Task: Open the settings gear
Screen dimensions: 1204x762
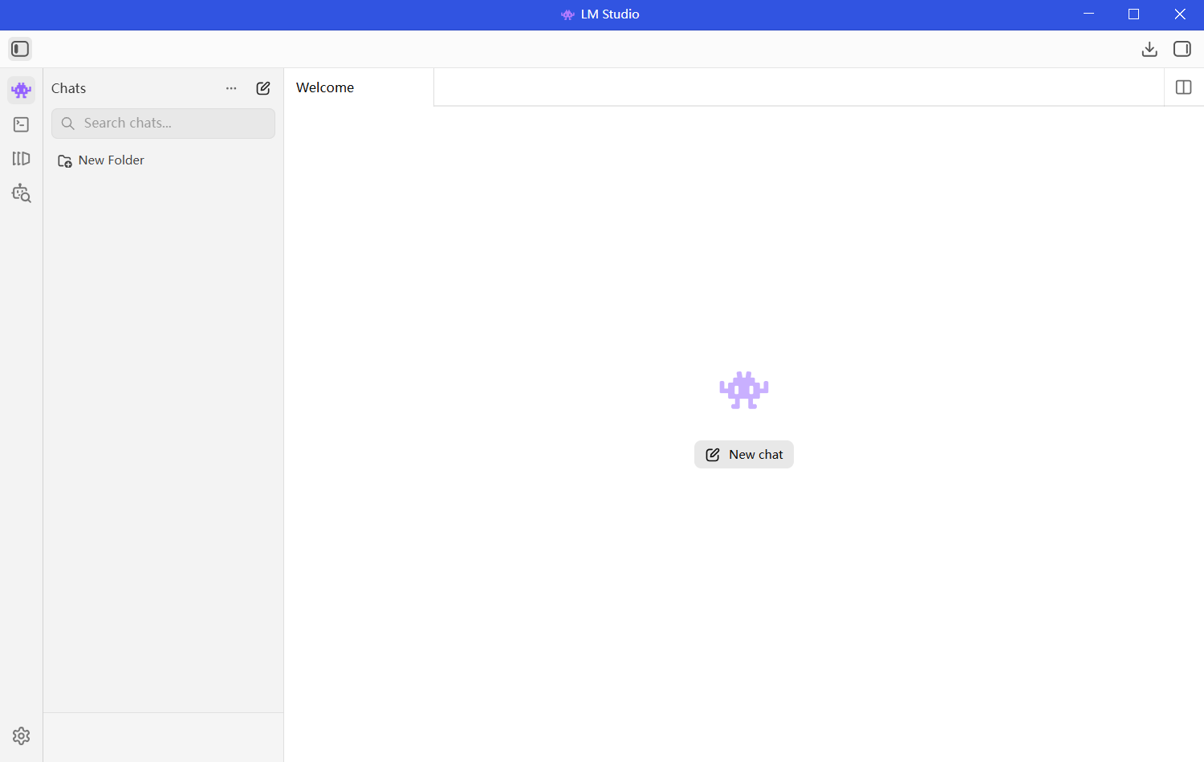Action: tap(22, 736)
